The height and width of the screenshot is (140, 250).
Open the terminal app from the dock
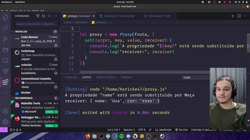click(101, 136)
